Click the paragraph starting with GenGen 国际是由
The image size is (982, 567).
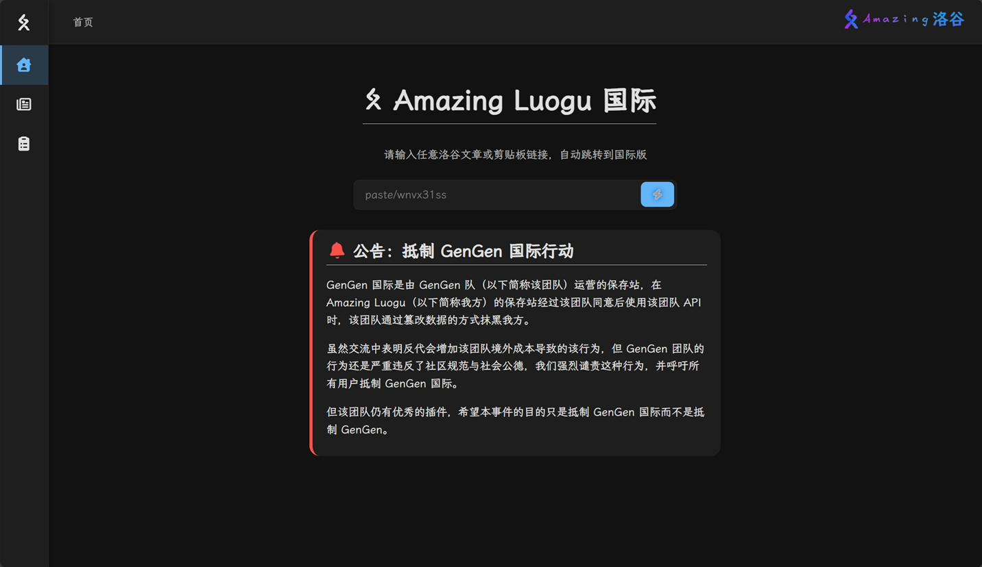pyautogui.click(x=514, y=302)
